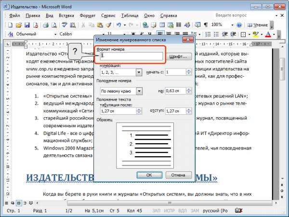Click the 'Введите вопрос' help box

pos(244,15)
